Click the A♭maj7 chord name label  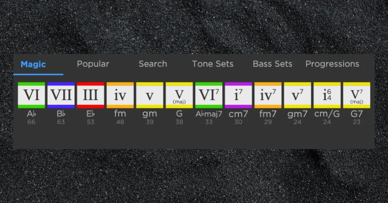pos(209,114)
